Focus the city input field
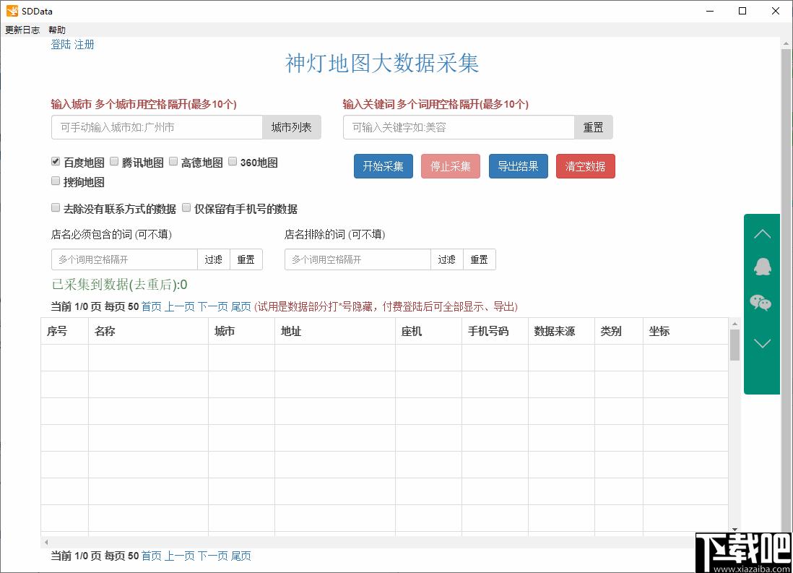The height and width of the screenshot is (573, 793). pyautogui.click(x=157, y=127)
